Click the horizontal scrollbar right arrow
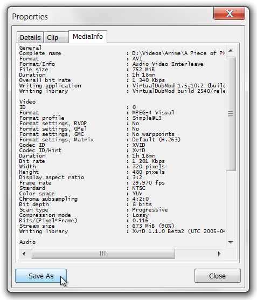 point(219,254)
